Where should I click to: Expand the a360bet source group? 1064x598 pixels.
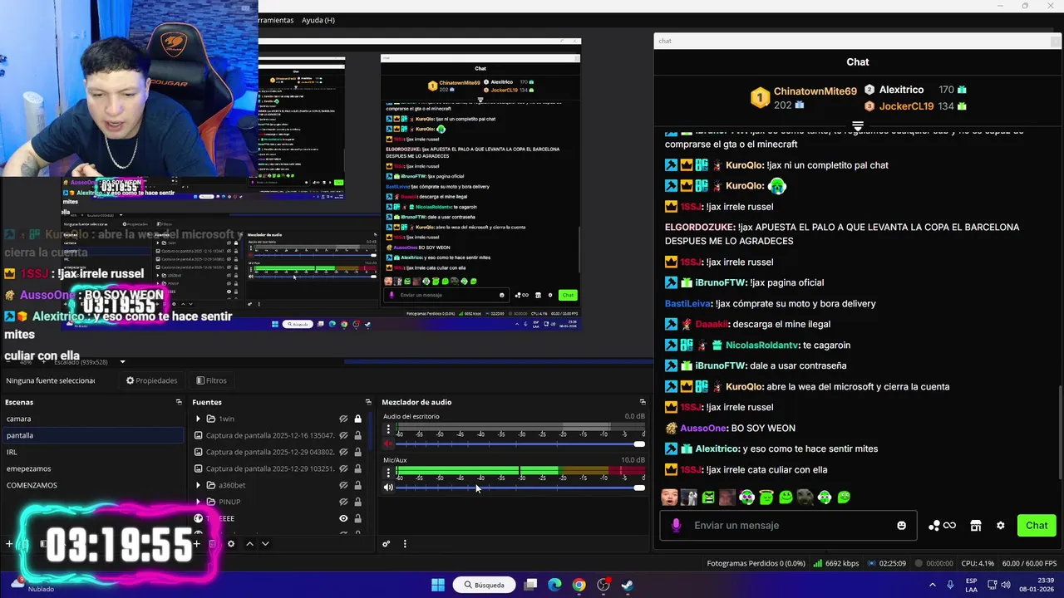coord(198,485)
